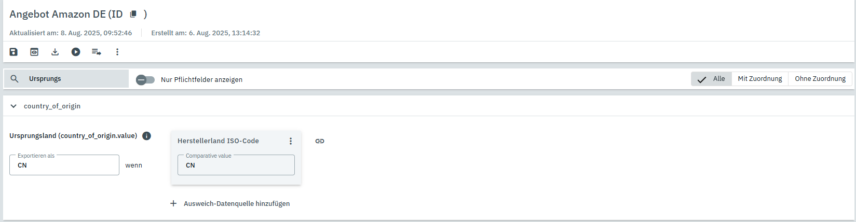Image resolution: width=856 pixels, height=222 pixels.
Task: Open Herstellerland ISO-Code card menu
Action: point(291,141)
